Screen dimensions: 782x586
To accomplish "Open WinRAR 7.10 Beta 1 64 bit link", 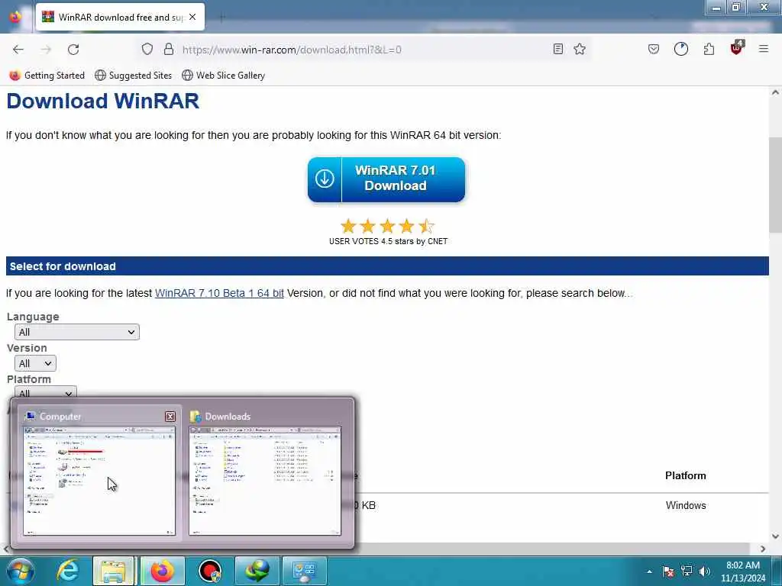I will tap(219, 293).
